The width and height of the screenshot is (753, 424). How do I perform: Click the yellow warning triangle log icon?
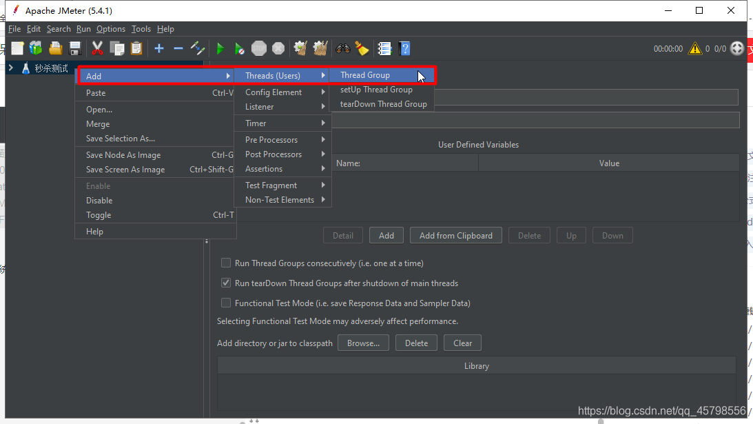[695, 48]
